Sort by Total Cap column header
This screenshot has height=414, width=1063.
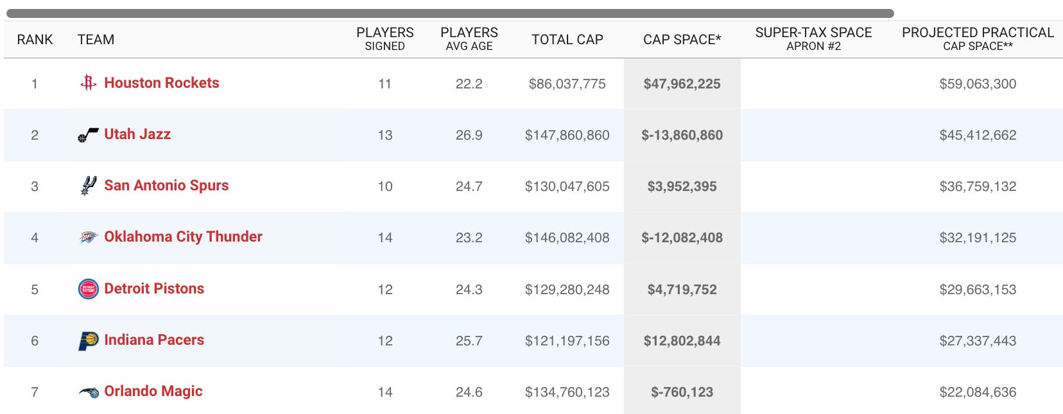point(567,40)
